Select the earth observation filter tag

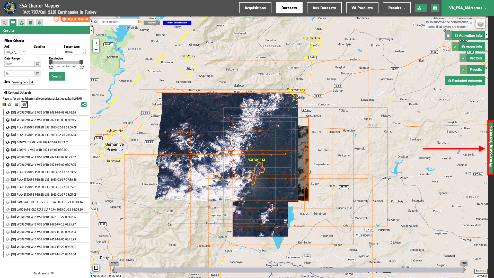click(x=177, y=23)
